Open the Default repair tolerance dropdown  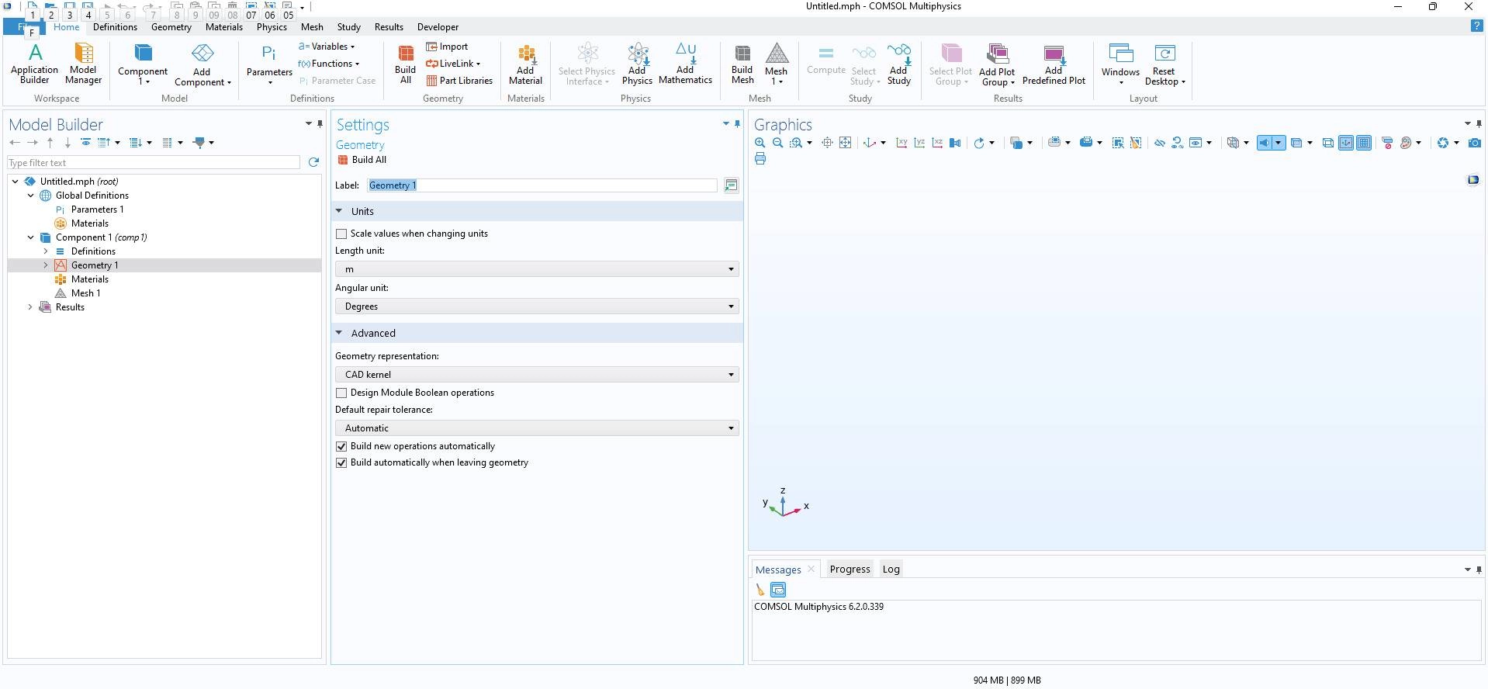537,428
